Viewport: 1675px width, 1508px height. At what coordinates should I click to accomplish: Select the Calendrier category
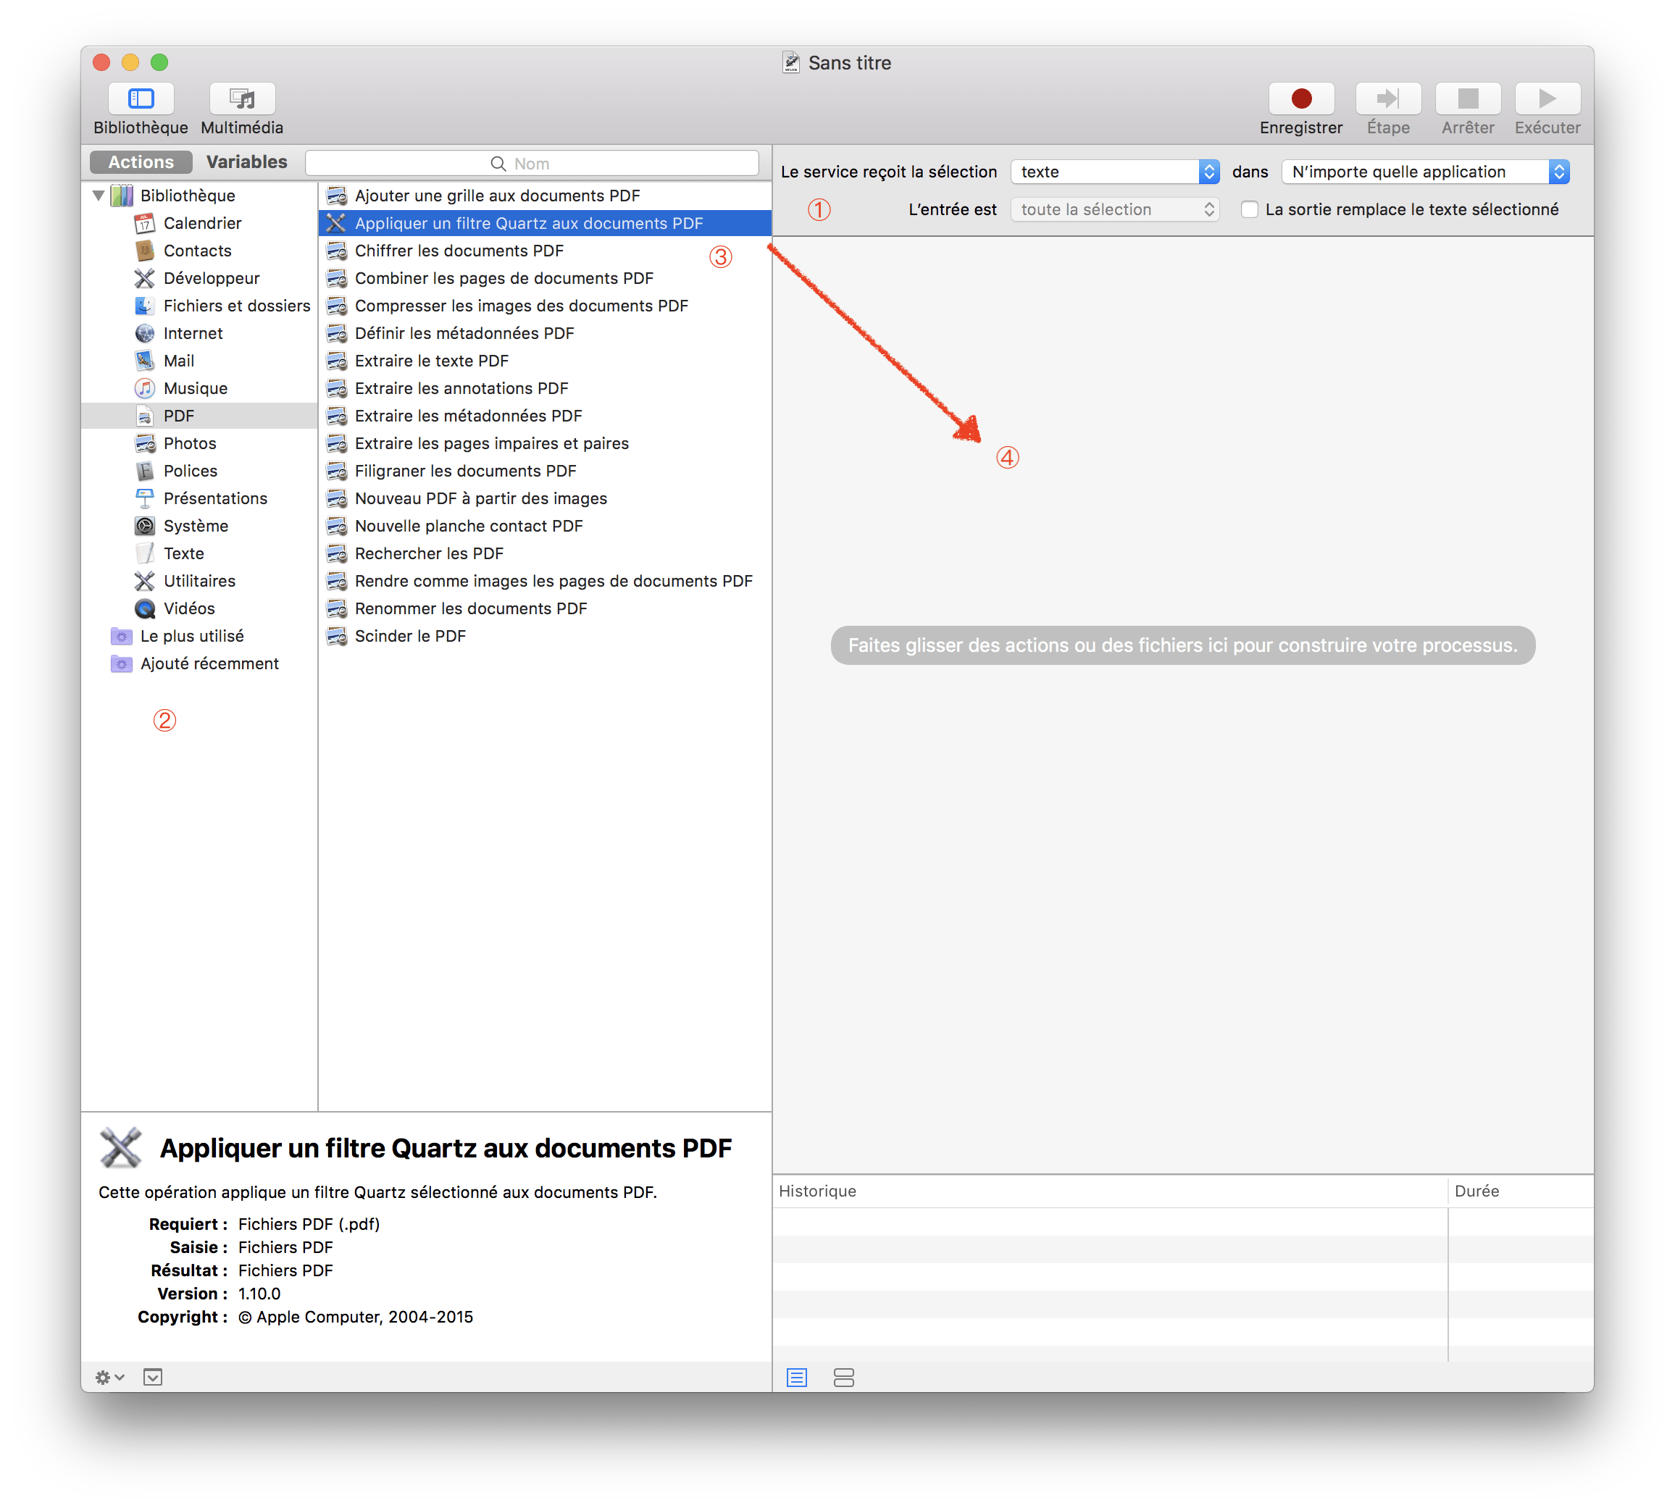pos(200,223)
